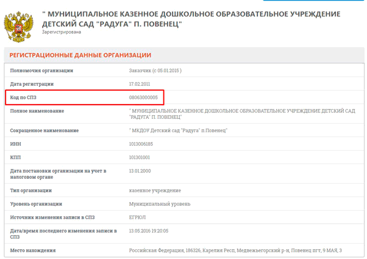This screenshot has width=367, height=259.
Task: Click the 'ЕГРЮЛ' record source value
Action: [x=137, y=217]
